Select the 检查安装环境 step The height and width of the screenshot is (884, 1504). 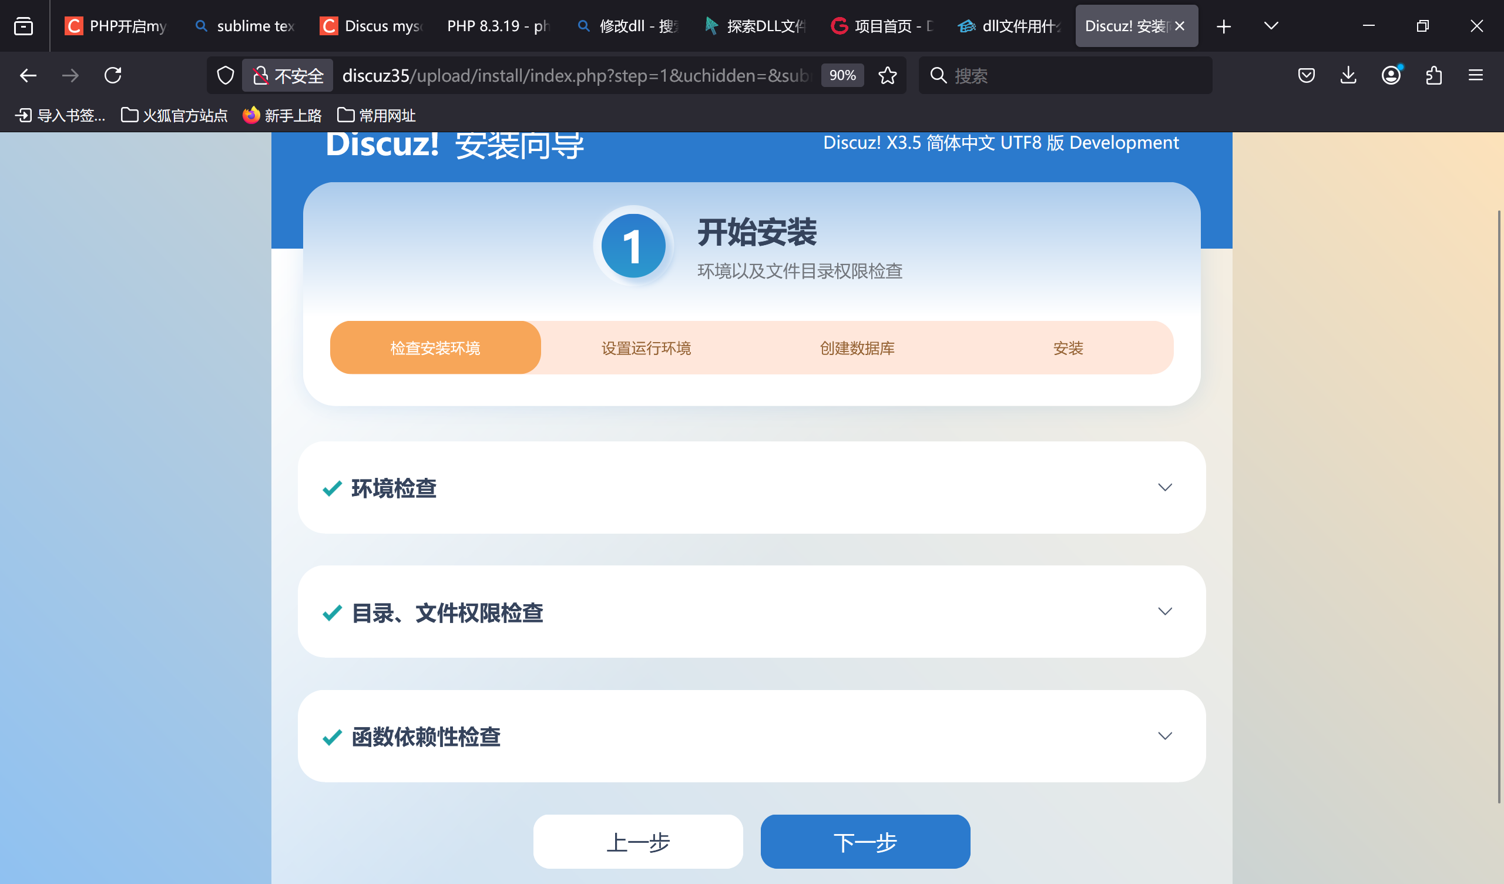click(435, 347)
